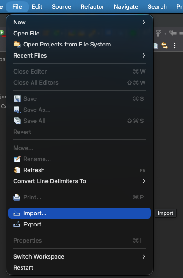Click the Export icon beside Export...

[17, 225]
